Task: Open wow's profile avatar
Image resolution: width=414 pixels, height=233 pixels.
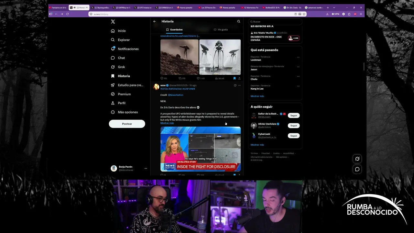Action: [156, 87]
